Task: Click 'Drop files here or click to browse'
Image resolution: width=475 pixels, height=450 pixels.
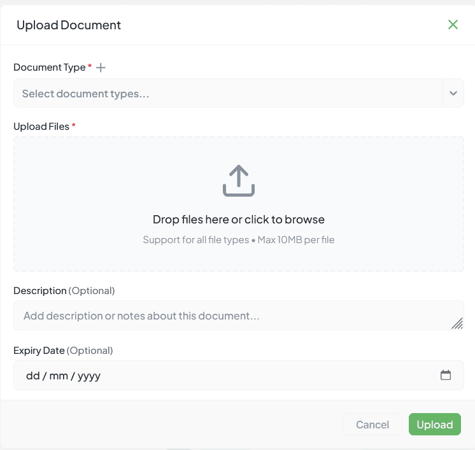Action: click(239, 220)
